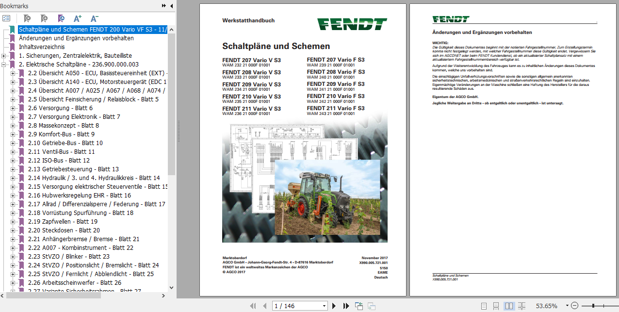Jump to the last page
The height and width of the screenshot is (312, 619).
click(346, 306)
